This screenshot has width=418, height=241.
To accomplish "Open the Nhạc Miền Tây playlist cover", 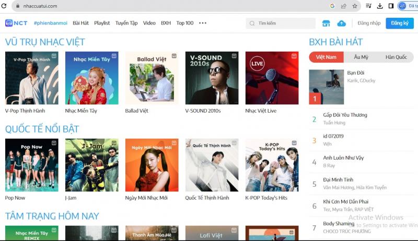I will coord(92,78).
